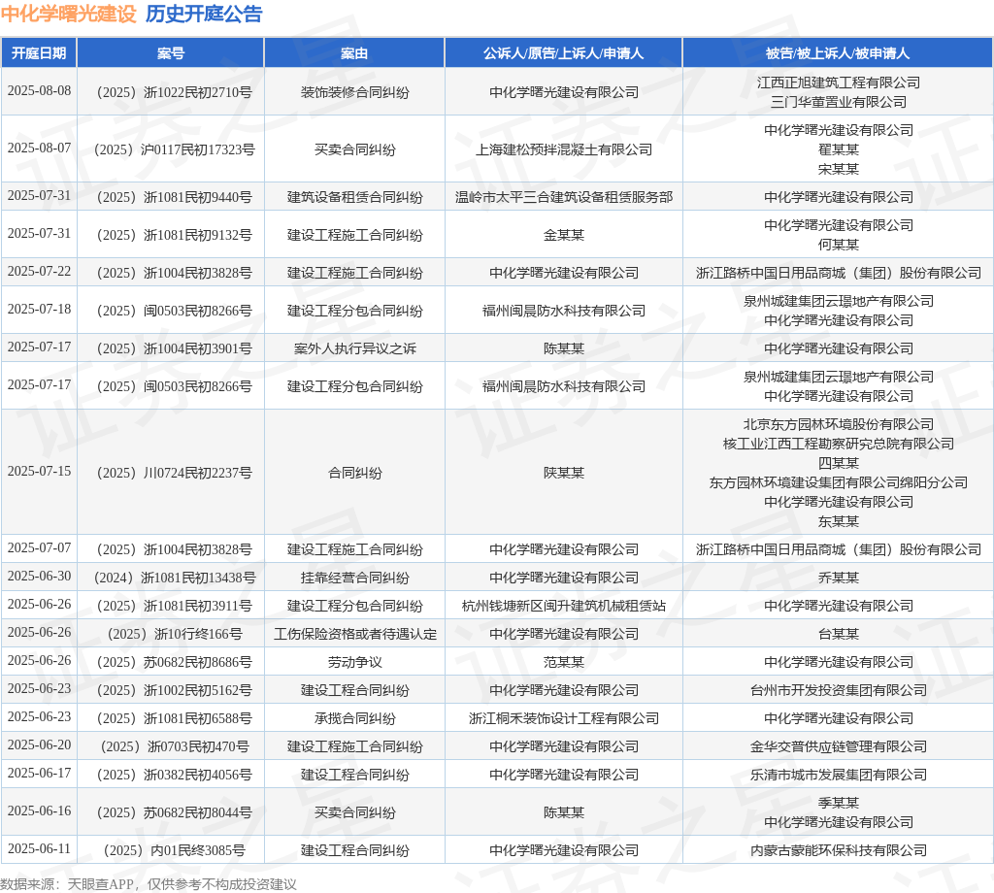The height and width of the screenshot is (893, 994).
Task: Click defendant 四某某
Action: pos(838,463)
